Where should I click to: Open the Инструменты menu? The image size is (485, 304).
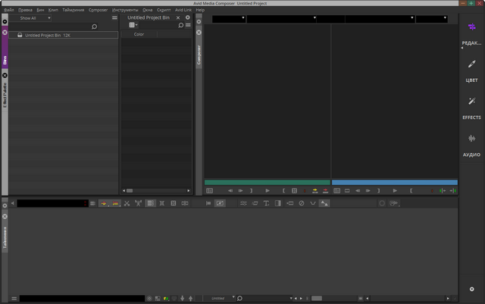tap(125, 10)
